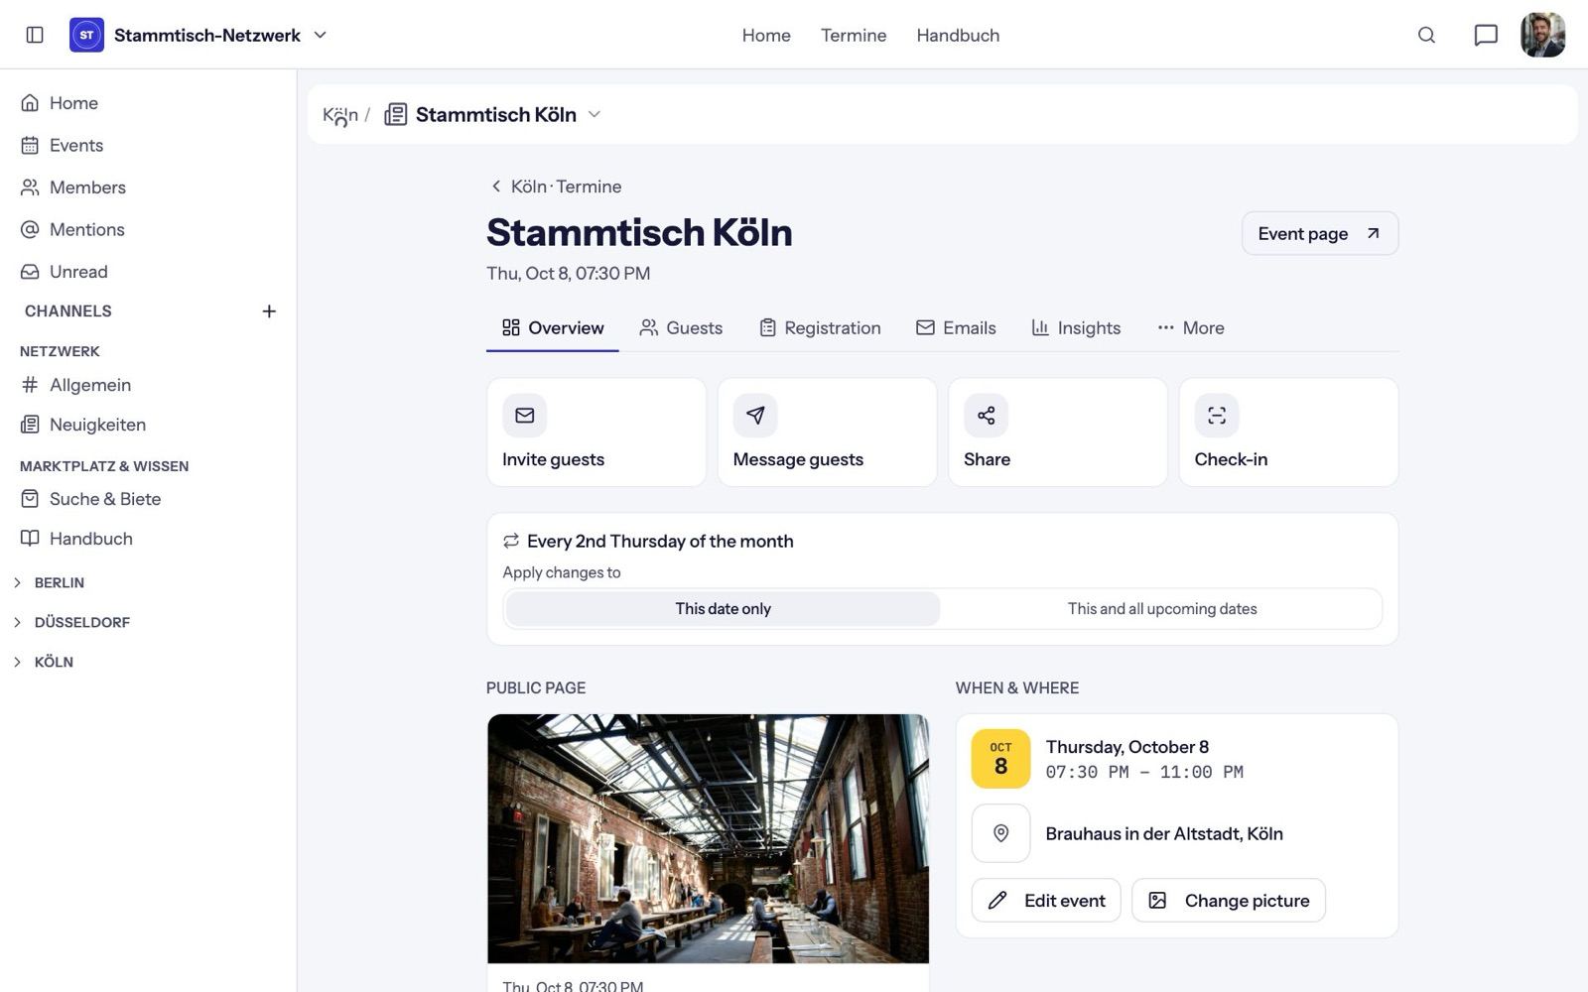Go back to Köln · Termine
Viewport: 1588px width, 992px height.
point(556,186)
